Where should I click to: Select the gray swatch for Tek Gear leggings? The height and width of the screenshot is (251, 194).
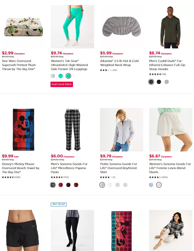coord(53,76)
